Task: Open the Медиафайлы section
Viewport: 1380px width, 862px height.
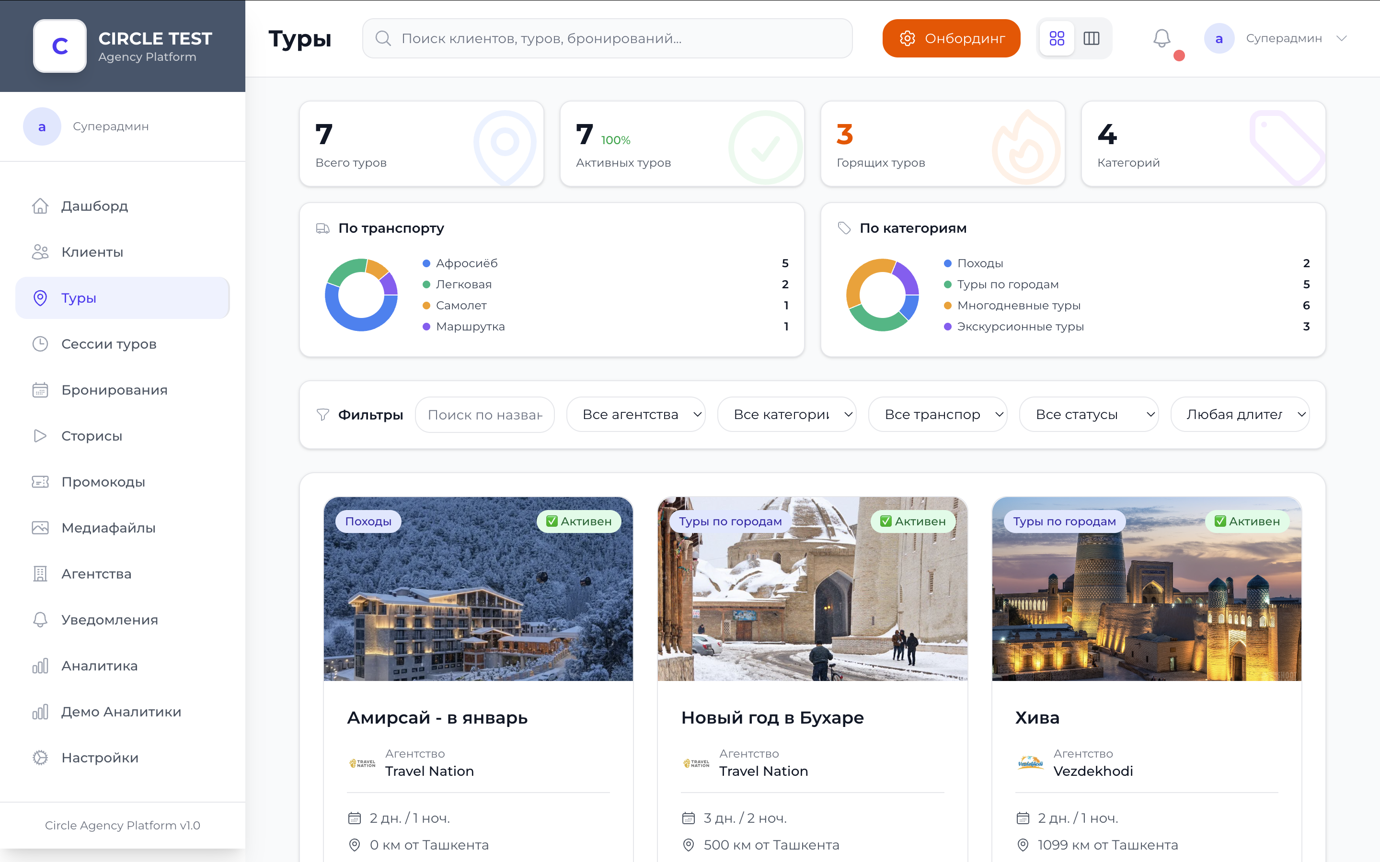Action: click(x=108, y=528)
